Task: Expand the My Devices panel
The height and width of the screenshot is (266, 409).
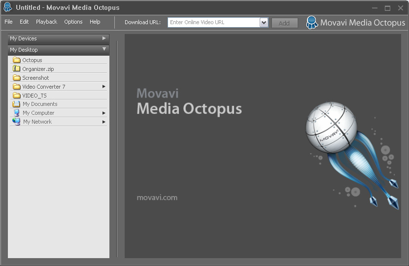Action: 59,38
